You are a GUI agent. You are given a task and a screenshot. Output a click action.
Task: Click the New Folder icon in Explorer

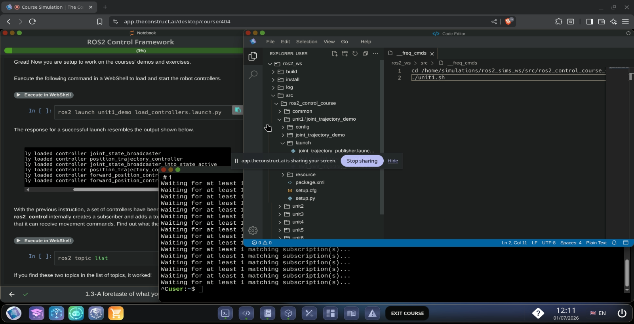click(x=345, y=53)
